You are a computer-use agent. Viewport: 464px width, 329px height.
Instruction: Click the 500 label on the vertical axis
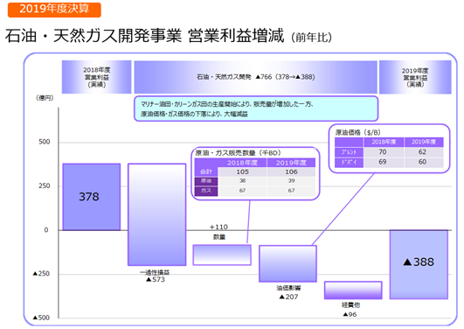pos(45,142)
